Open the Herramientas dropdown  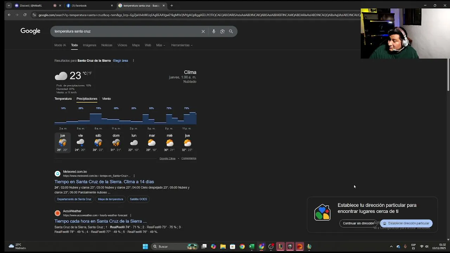tap(182, 45)
